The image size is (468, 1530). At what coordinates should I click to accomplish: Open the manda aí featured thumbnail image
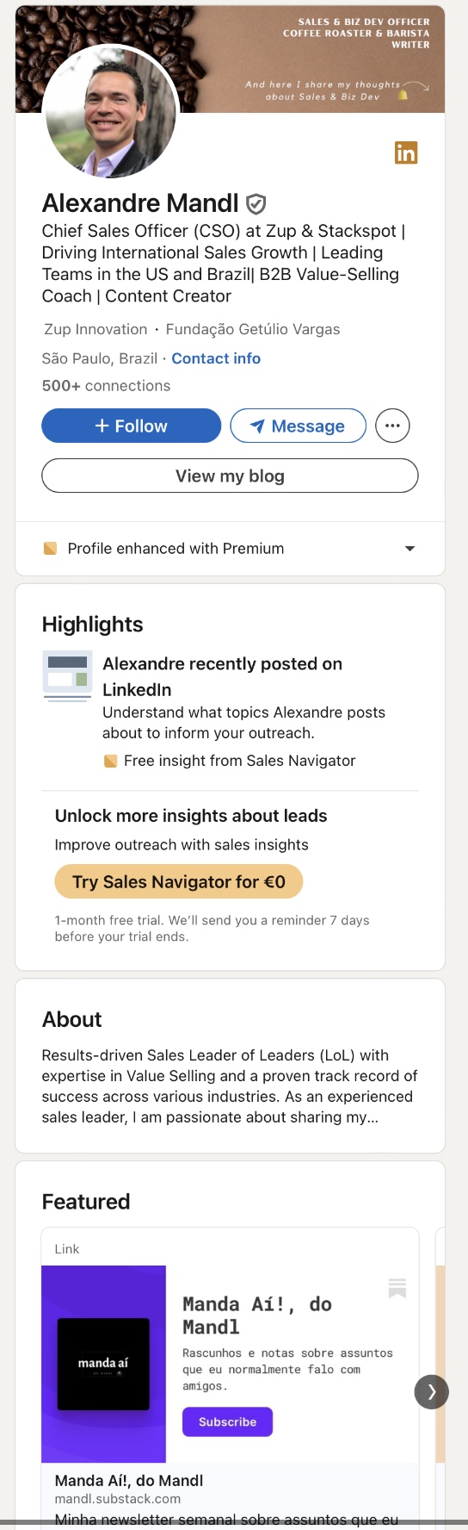(103, 1364)
